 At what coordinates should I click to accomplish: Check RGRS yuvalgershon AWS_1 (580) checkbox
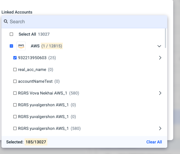pos(15,128)
